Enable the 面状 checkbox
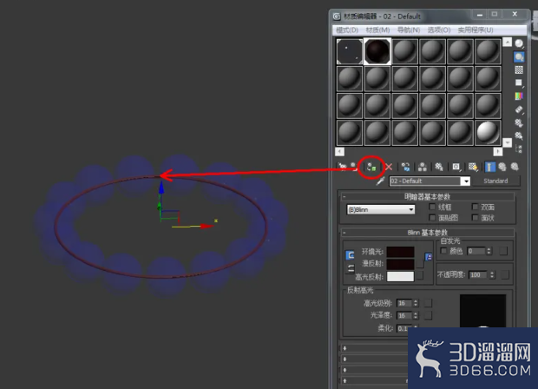 pyautogui.click(x=476, y=217)
